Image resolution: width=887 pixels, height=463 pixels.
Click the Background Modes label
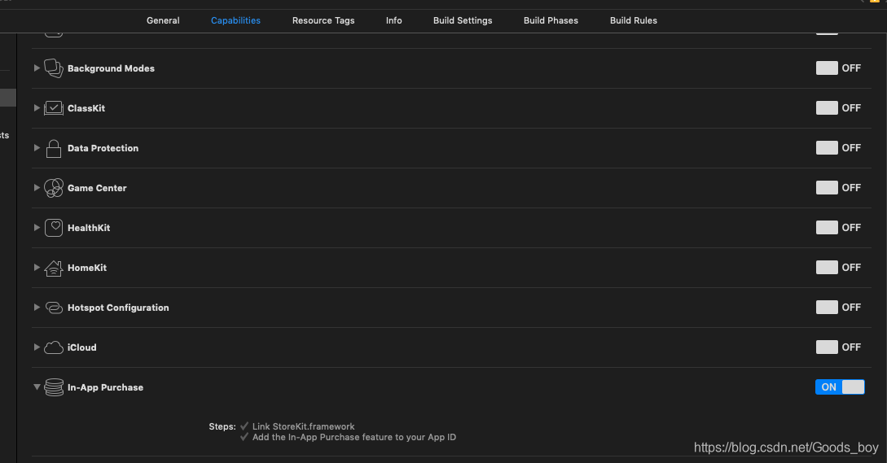(111, 68)
